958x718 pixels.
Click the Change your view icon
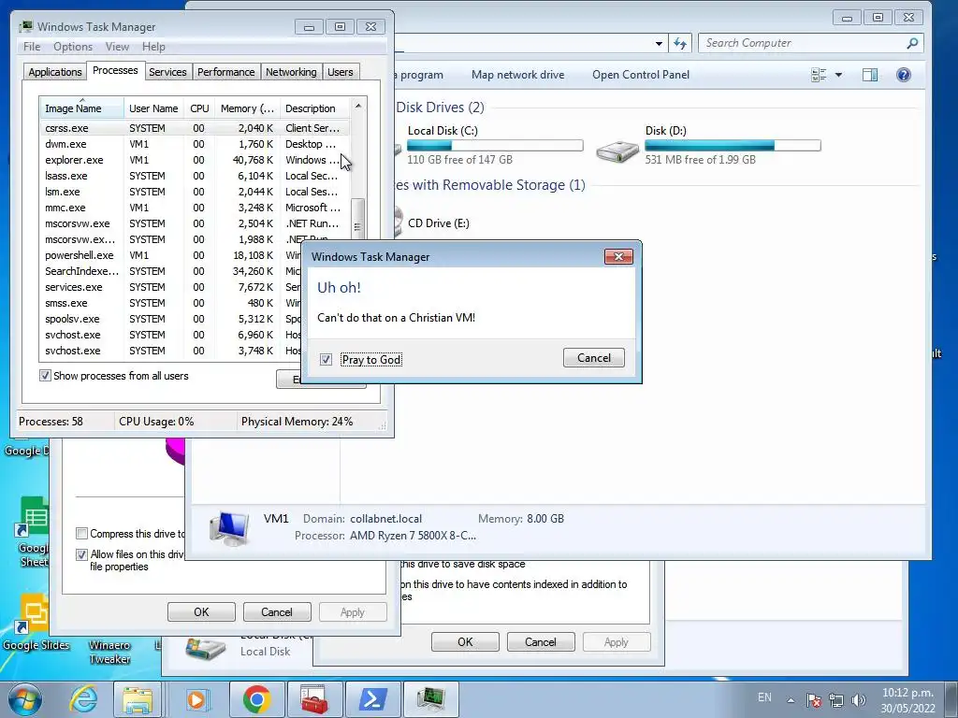point(819,75)
